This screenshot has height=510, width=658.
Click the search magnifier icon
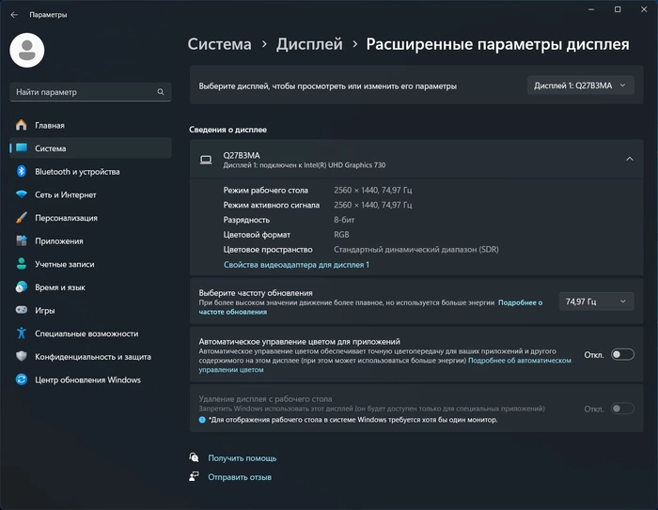[x=161, y=92]
